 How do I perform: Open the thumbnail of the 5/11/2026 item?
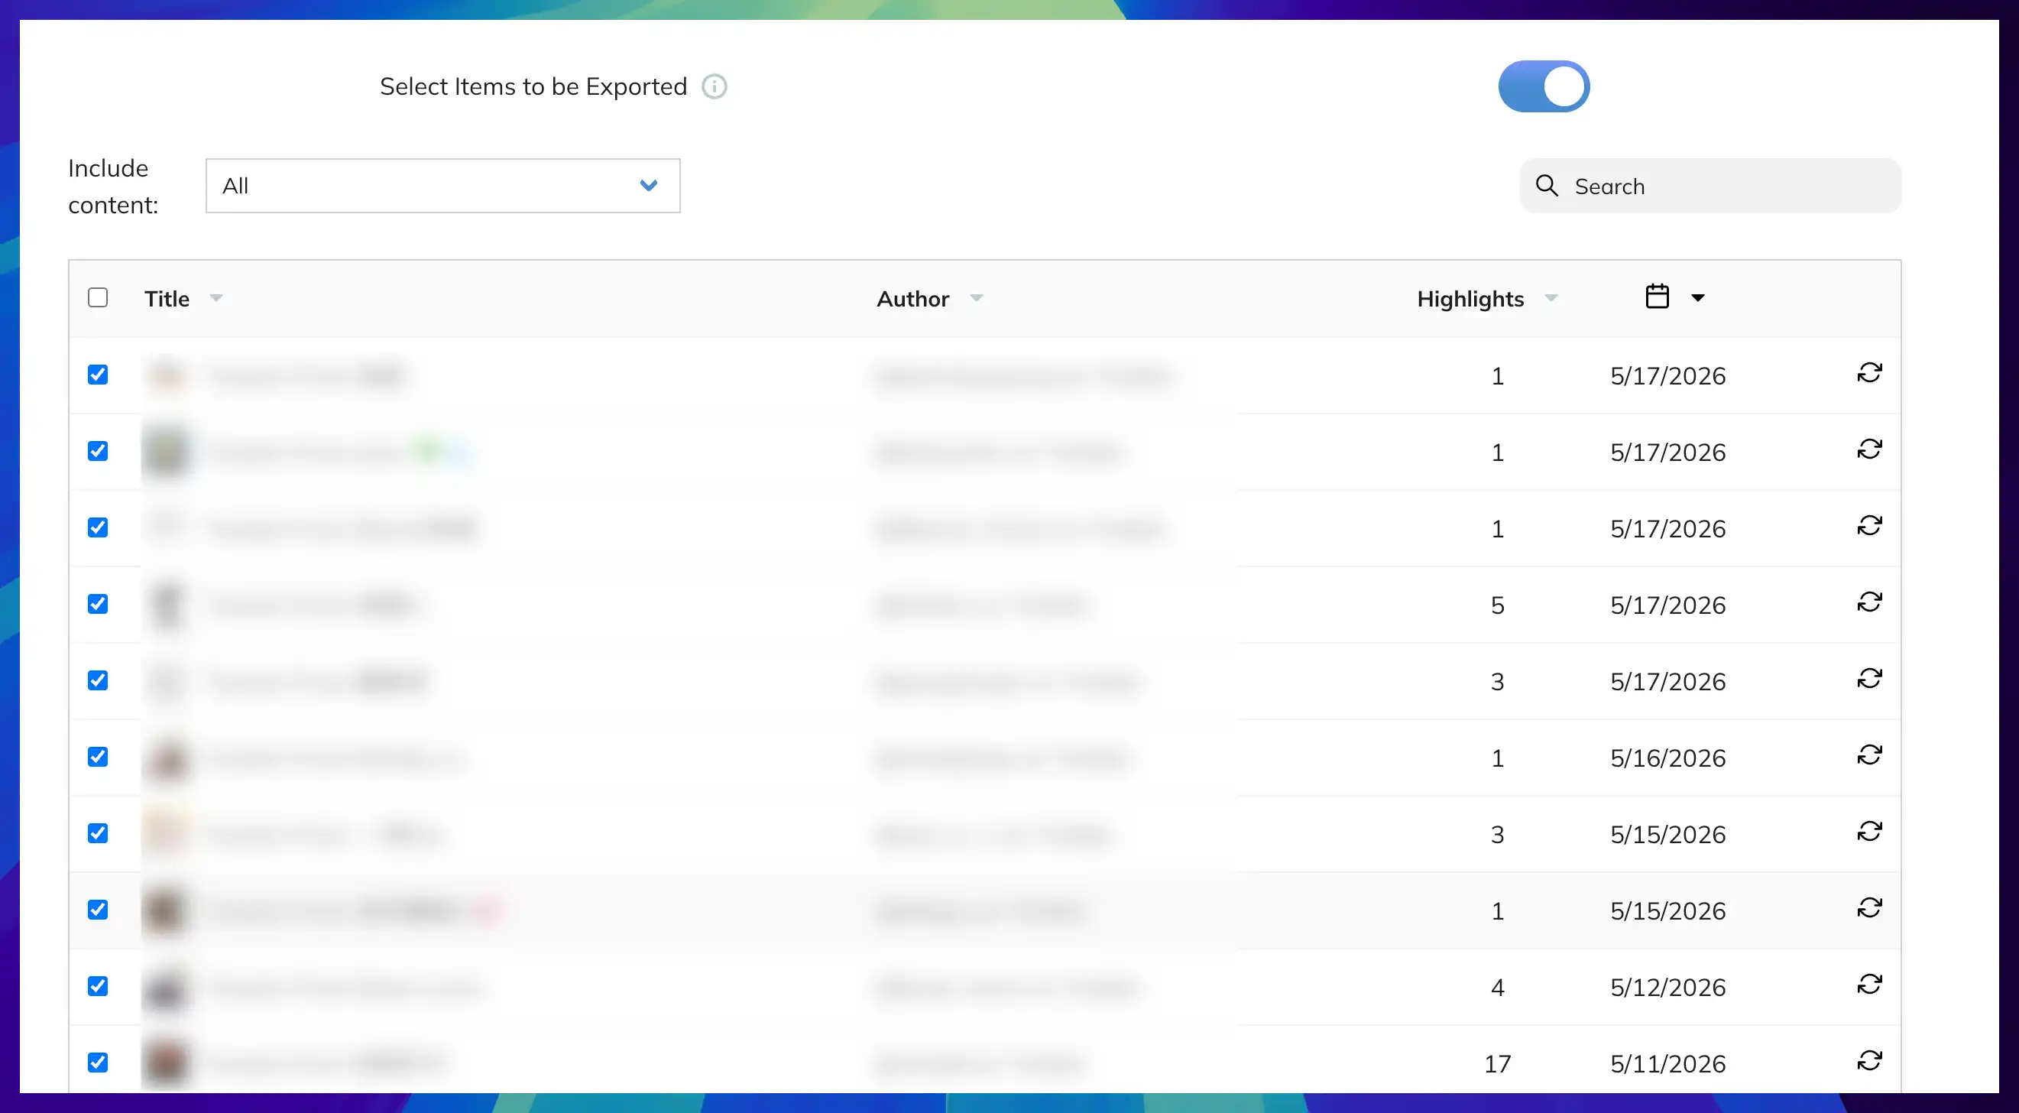[167, 1063]
